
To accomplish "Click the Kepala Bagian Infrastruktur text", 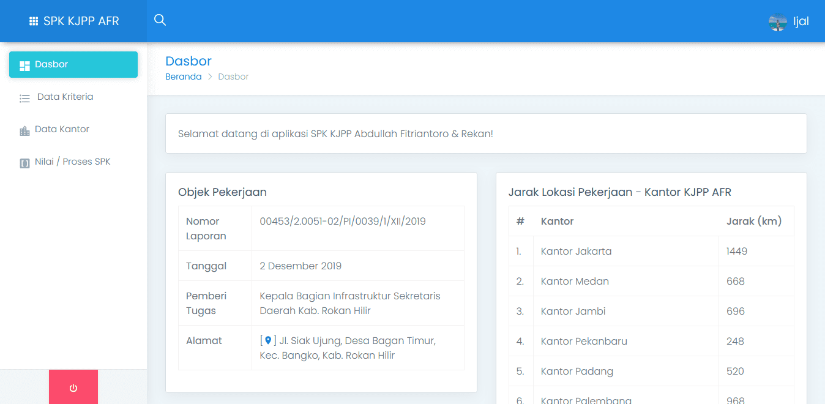I will coord(350,303).
